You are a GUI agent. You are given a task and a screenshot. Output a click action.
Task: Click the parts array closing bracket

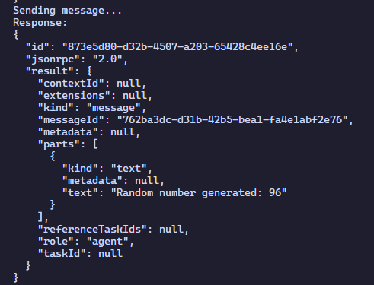point(40,217)
